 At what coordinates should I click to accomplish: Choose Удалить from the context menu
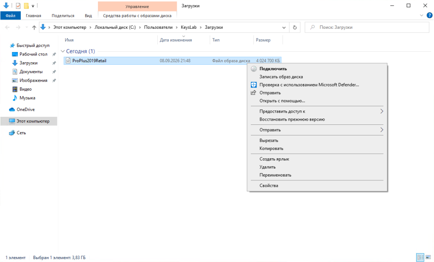pos(317,167)
